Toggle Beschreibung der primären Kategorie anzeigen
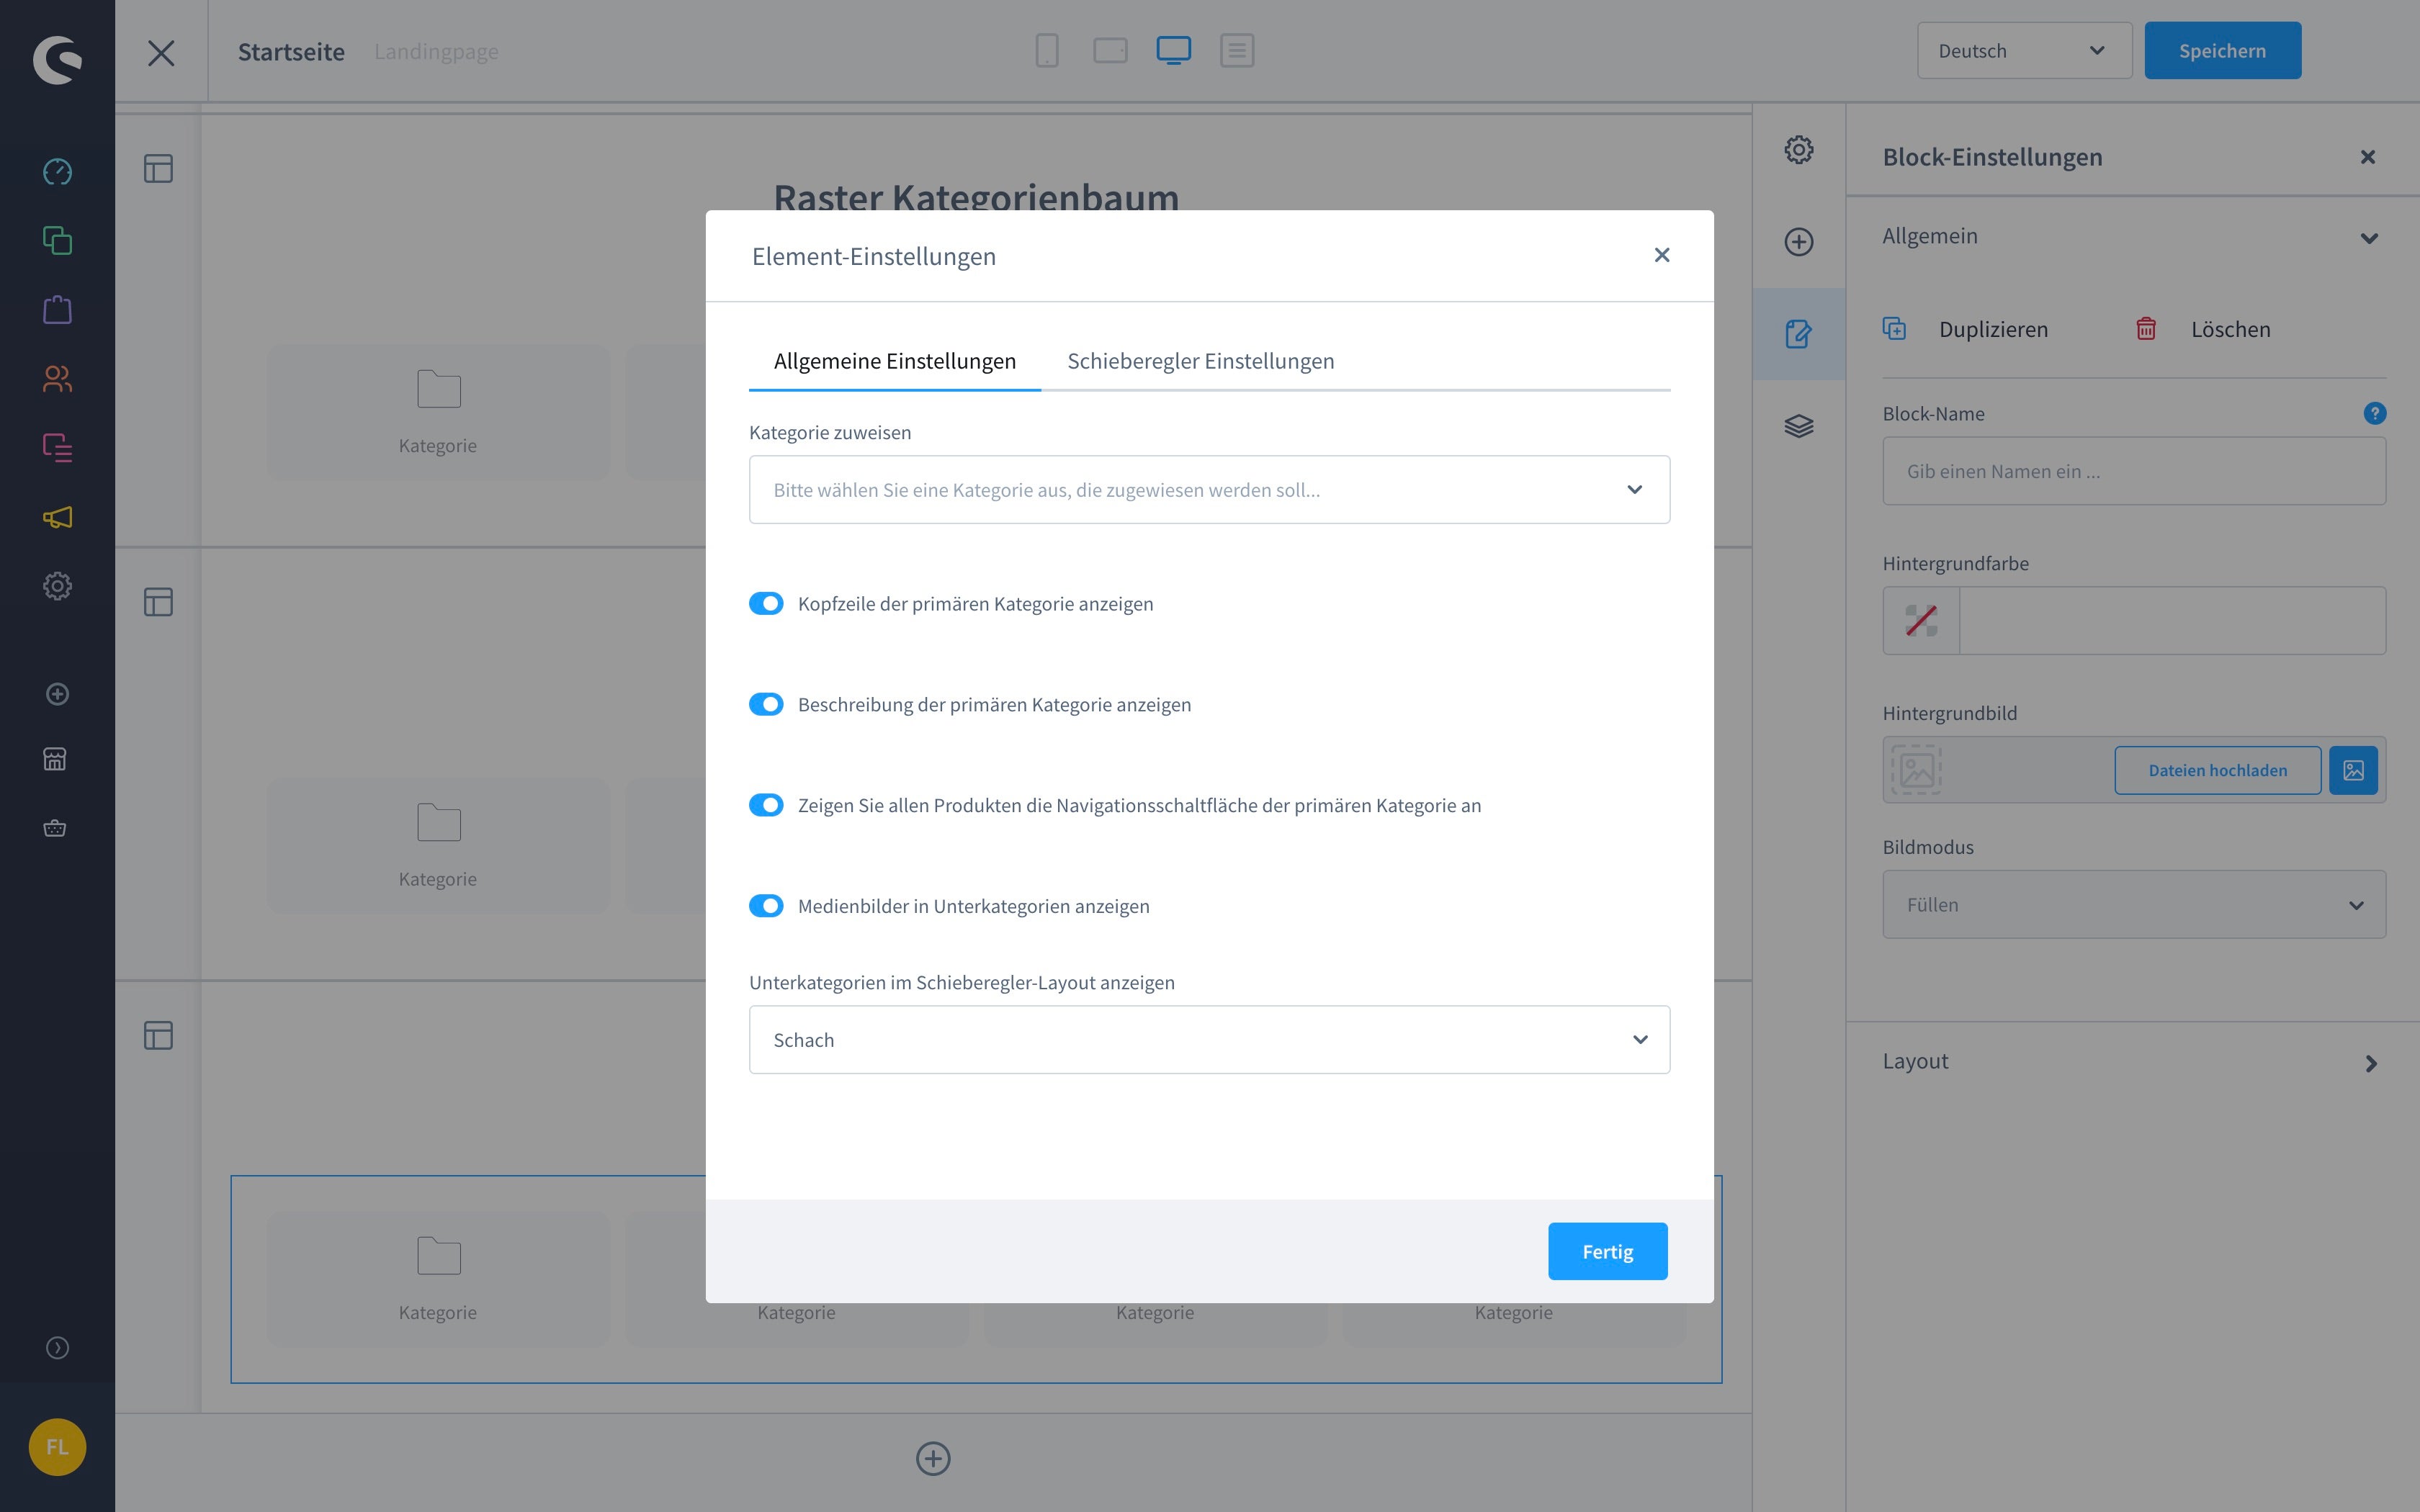 [x=766, y=704]
